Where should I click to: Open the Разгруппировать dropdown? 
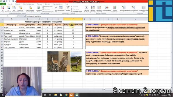[x=133, y=9]
